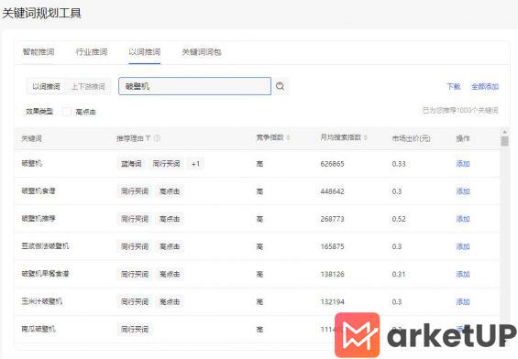Viewport: 518px width, 359px height.
Task: Click the market bid value 0.52
Action: (x=399, y=219)
